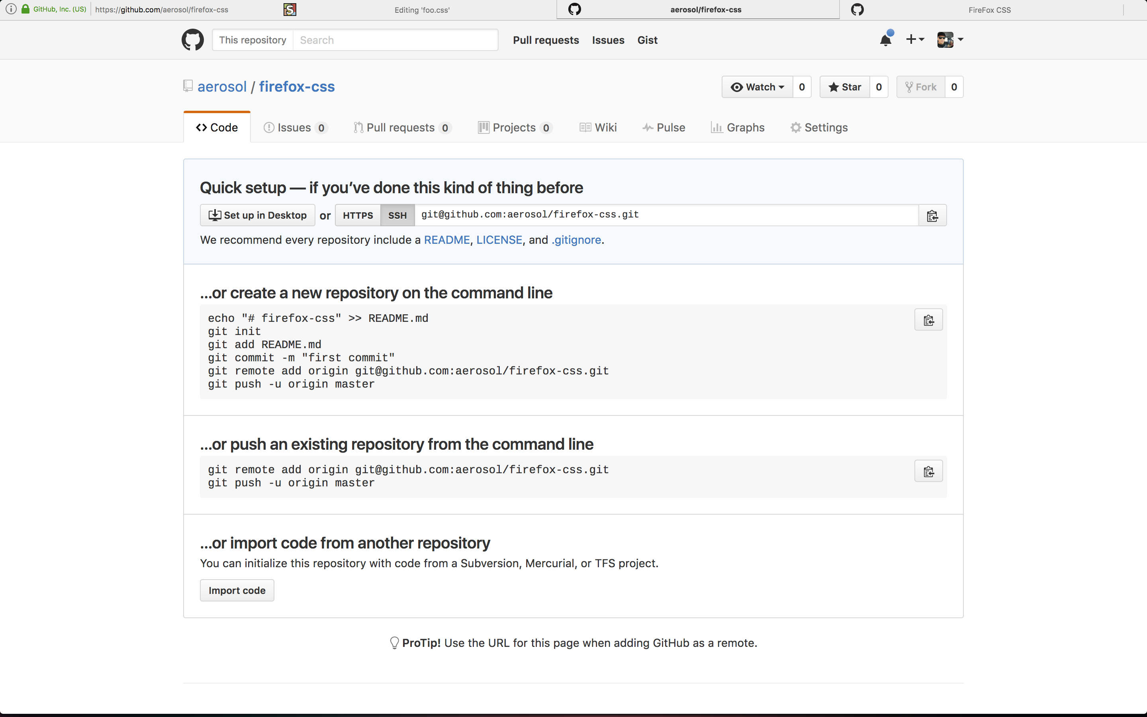Copy the new repository commands
Image resolution: width=1147 pixels, height=717 pixels.
coord(928,320)
